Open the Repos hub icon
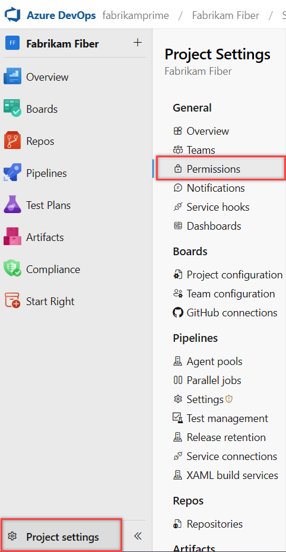Viewport: 286px width, 552px height. point(12,141)
